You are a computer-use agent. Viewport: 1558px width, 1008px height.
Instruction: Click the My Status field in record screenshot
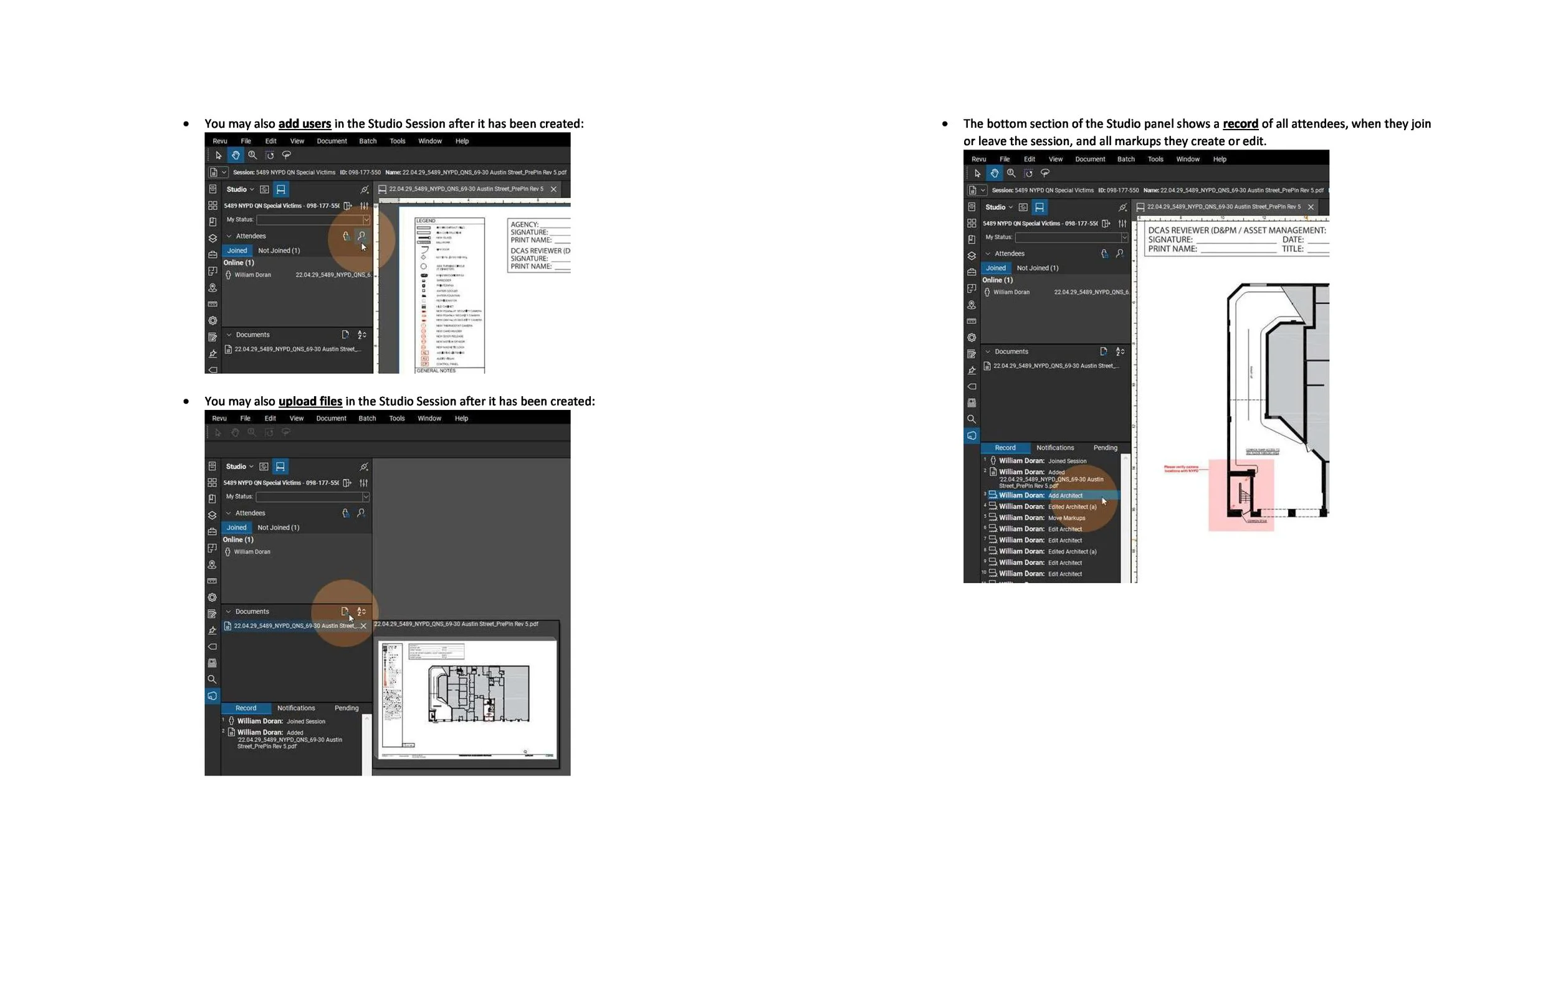click(1073, 237)
